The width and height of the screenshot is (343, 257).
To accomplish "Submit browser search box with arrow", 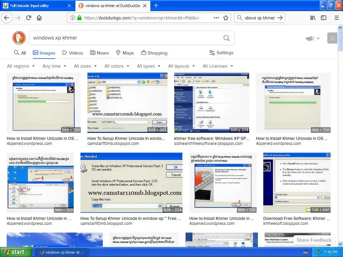I will tap(280, 18).
